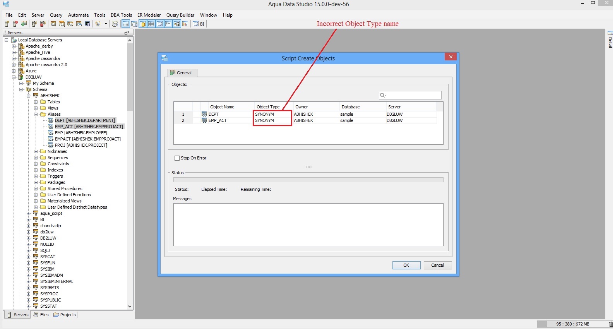
Task: Select PROJ [ABHISHEK.PROJECT] alias in tree
Action: click(x=81, y=145)
